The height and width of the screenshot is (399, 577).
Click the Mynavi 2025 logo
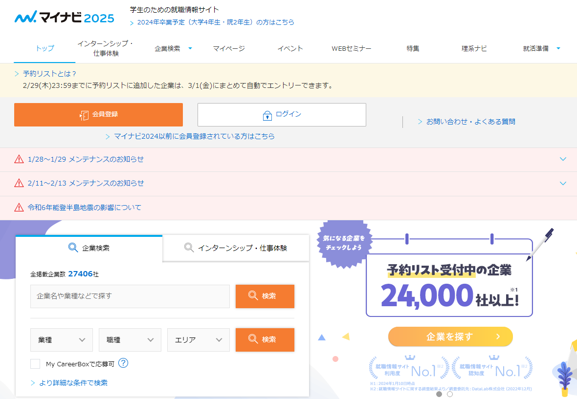point(64,18)
